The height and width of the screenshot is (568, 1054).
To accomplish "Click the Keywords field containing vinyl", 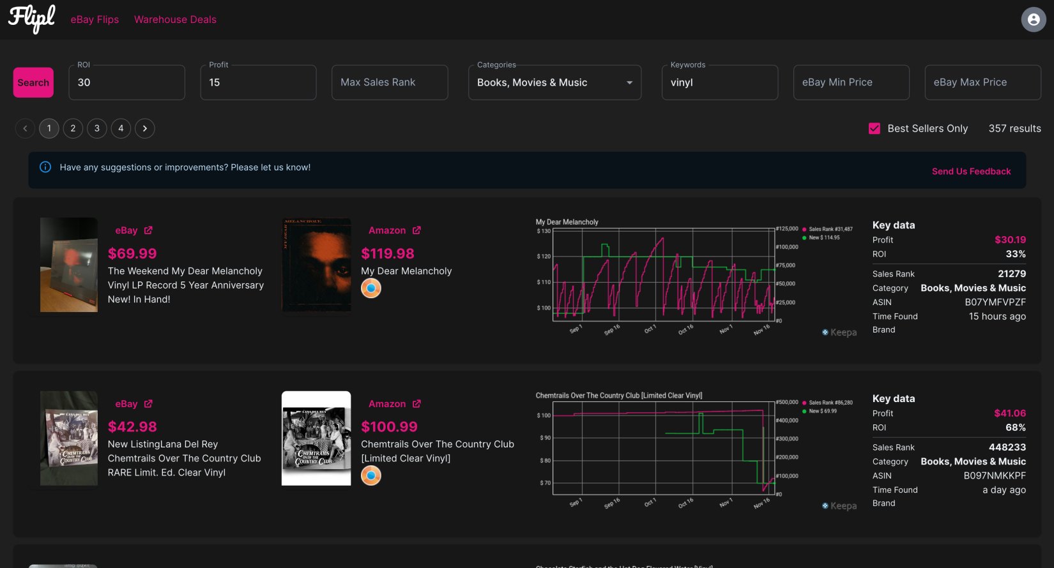I will click(720, 82).
